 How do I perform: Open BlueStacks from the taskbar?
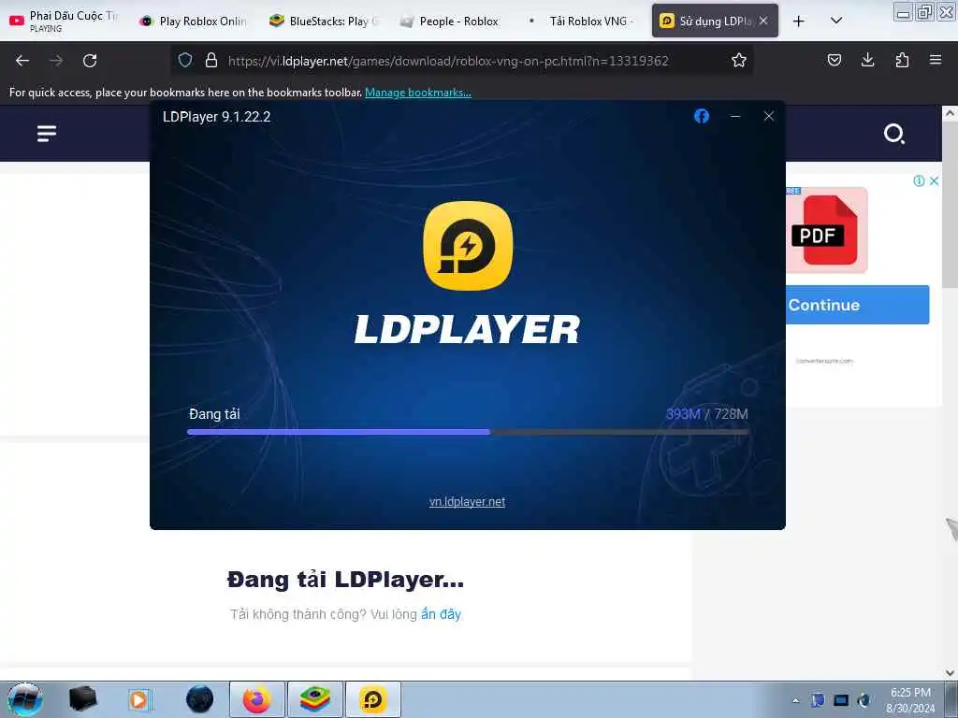coord(315,699)
